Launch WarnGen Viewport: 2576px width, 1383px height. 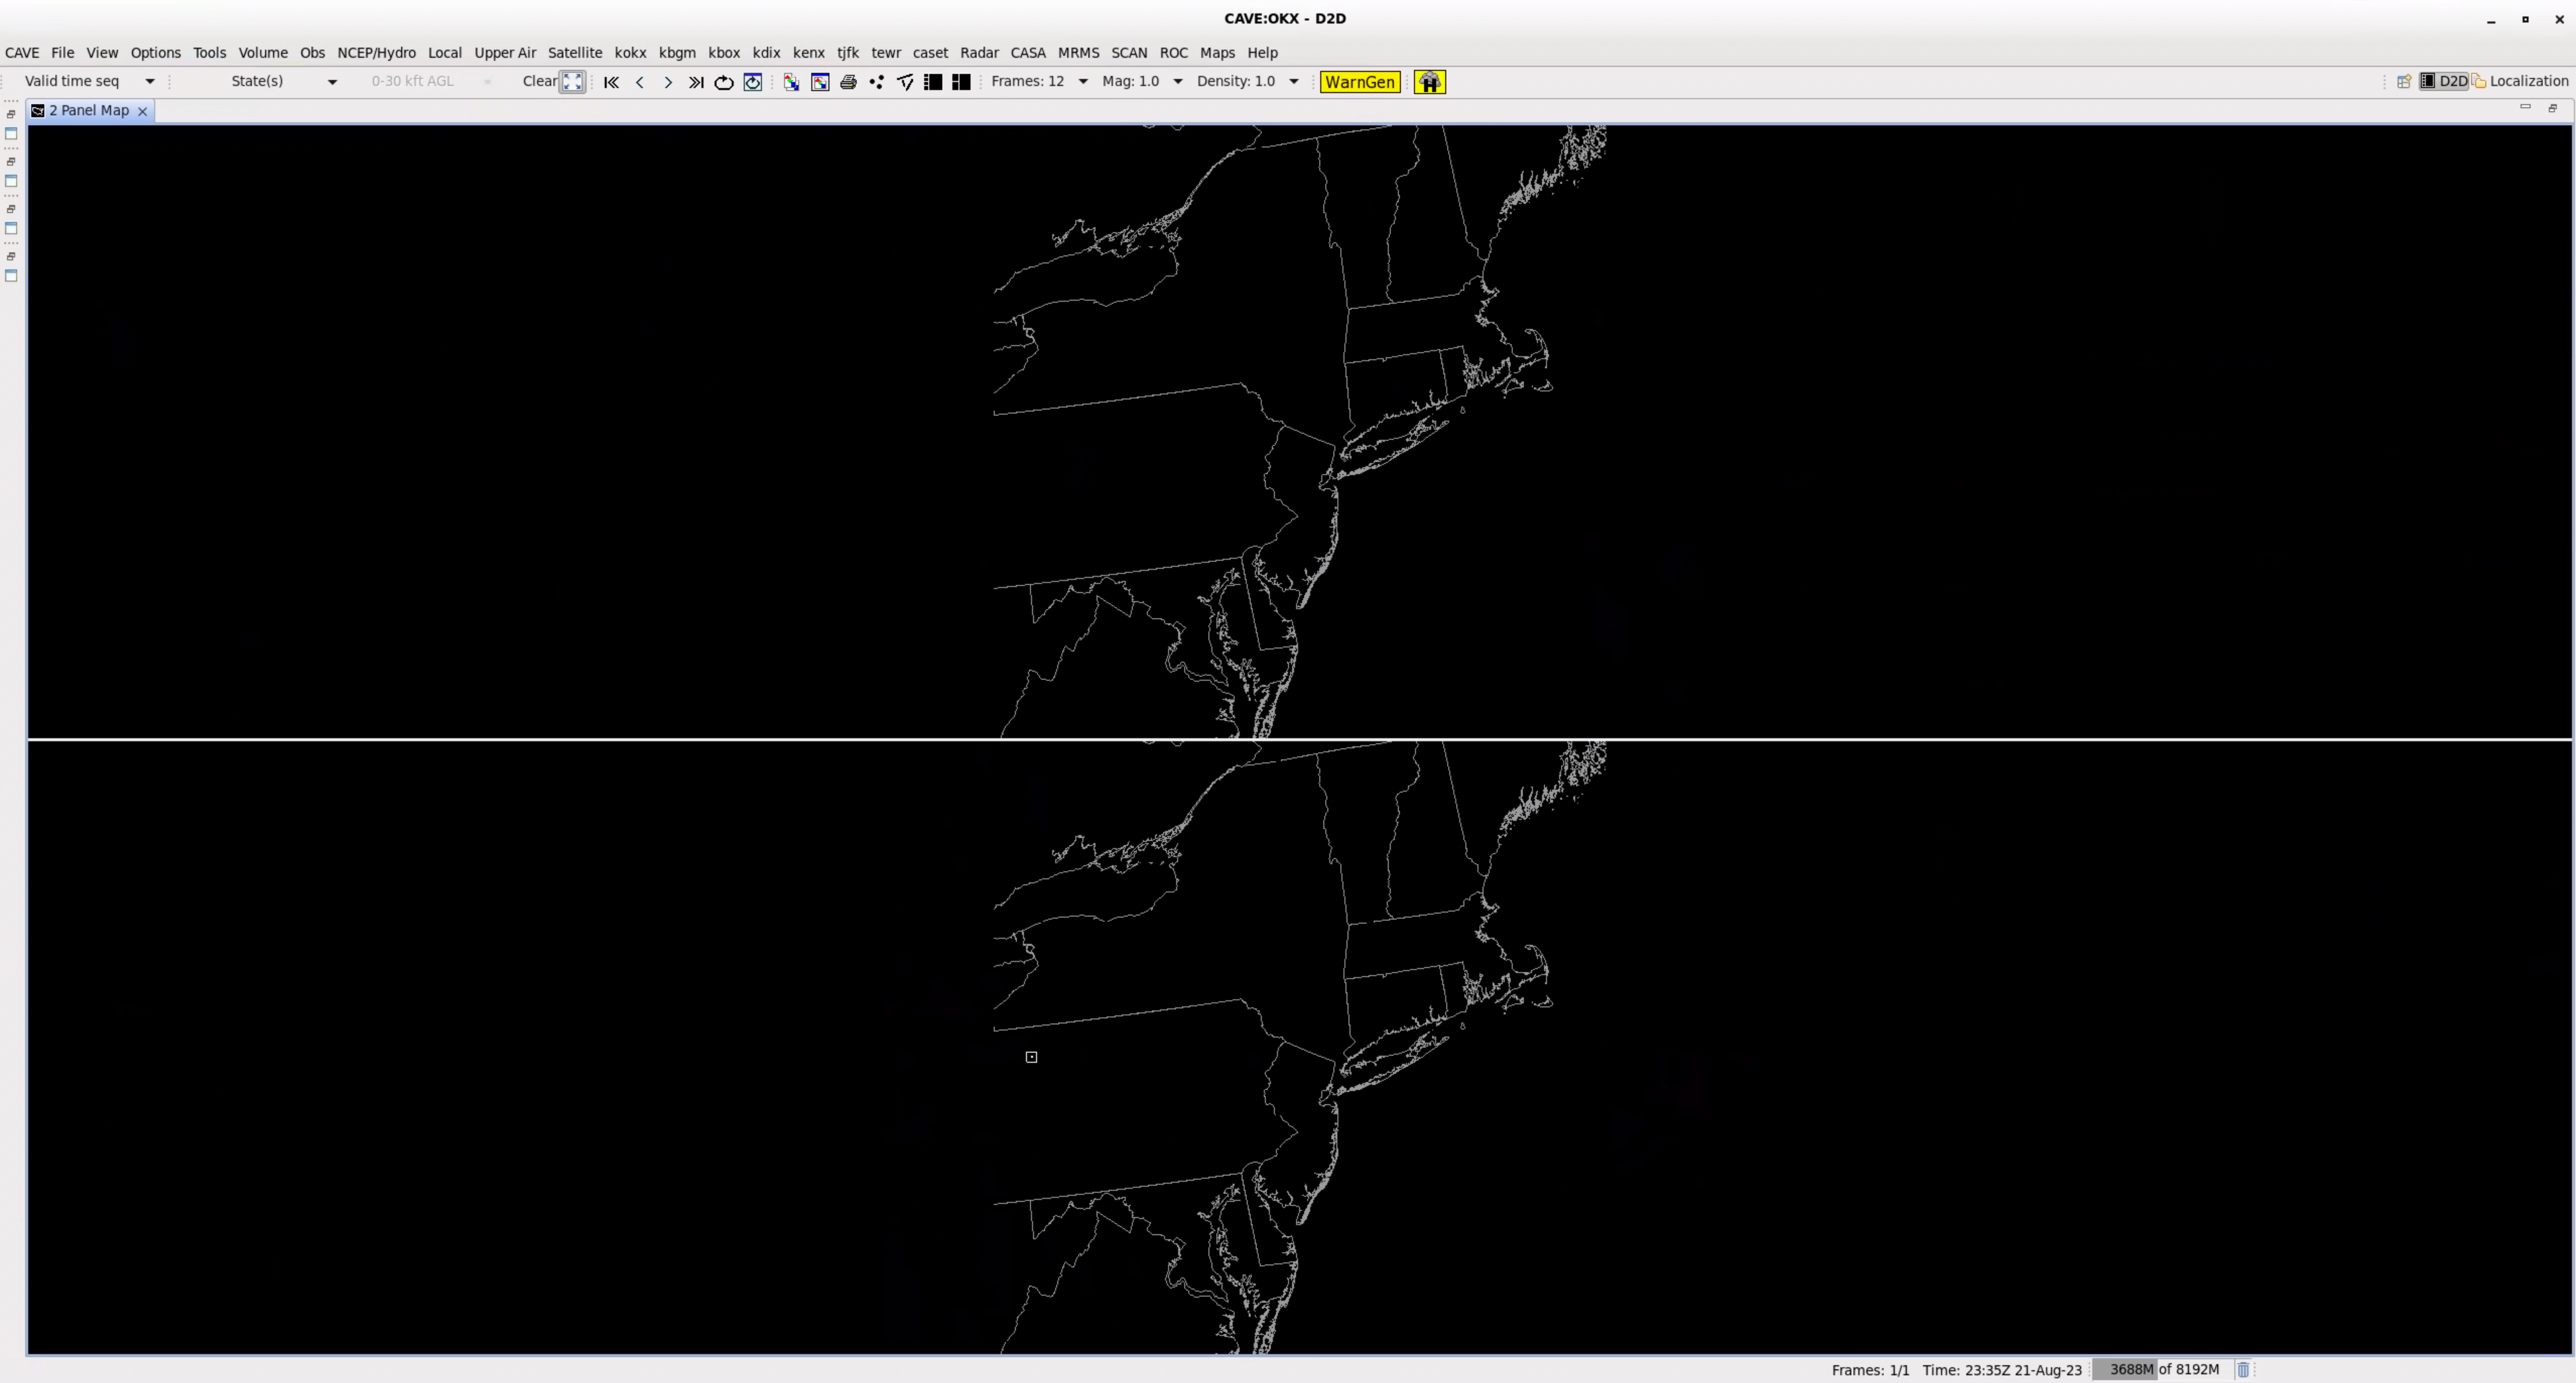[1359, 82]
